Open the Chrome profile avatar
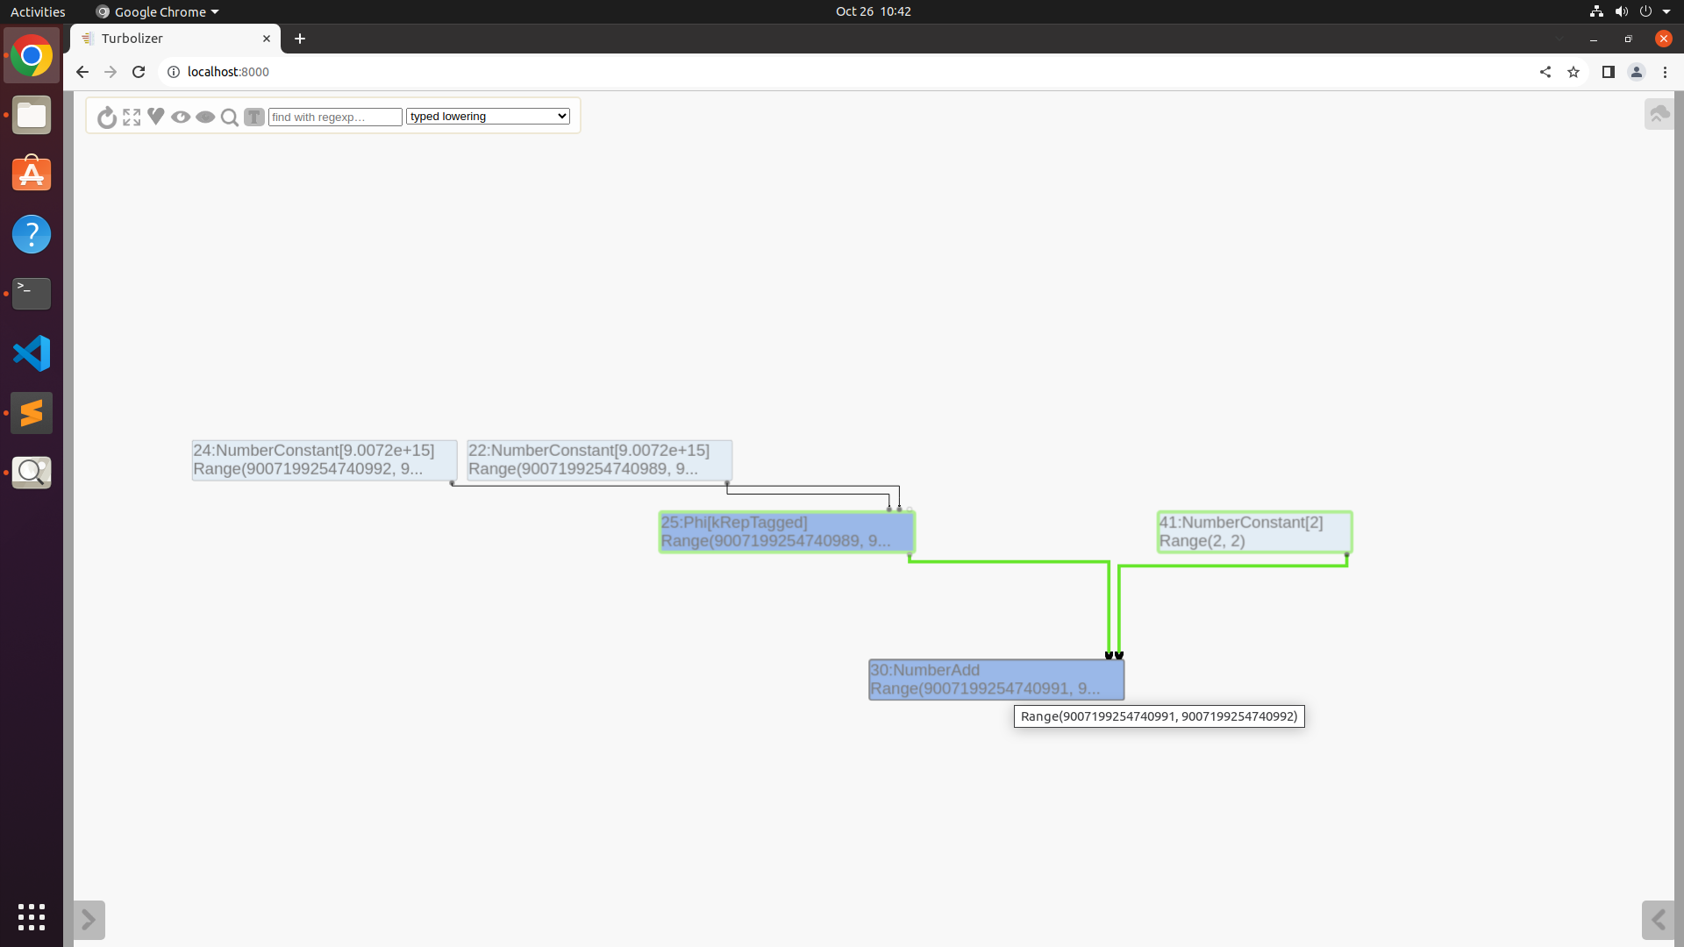Viewport: 1684px width, 947px height. 1637,72
